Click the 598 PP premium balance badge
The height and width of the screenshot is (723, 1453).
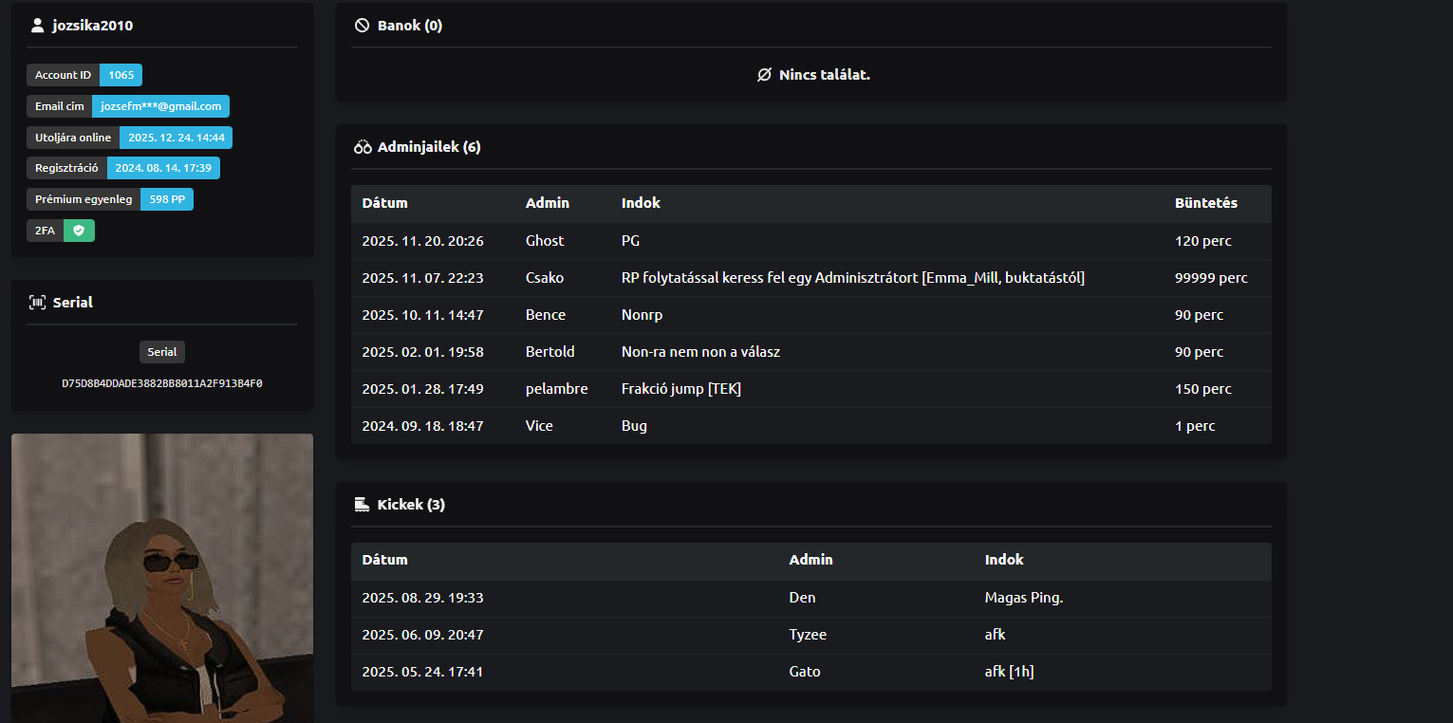167,199
